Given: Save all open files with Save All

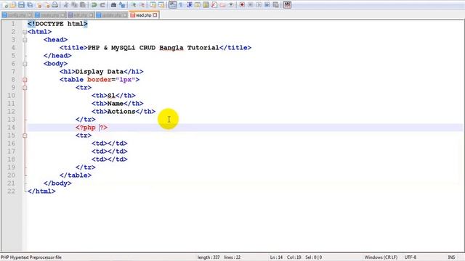Looking at the screenshot, I should [30, 5].
